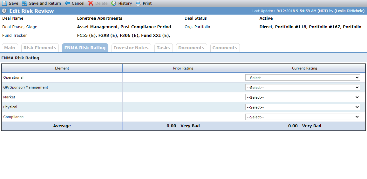Image resolution: width=367 pixels, height=179 pixels.
Task: Click the Active deal status value
Action: 266,18
